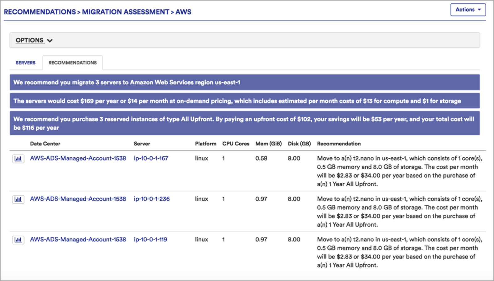This screenshot has width=494, height=281.
Task: Click disk value 8.00 for ip-10-0-1-167
Action: 294,158
